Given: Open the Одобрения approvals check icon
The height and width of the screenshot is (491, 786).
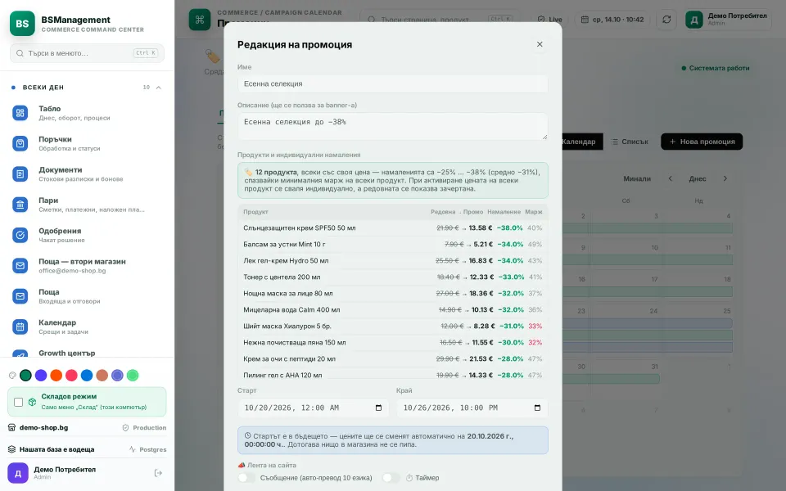Looking at the screenshot, I should pyautogui.click(x=20, y=235).
